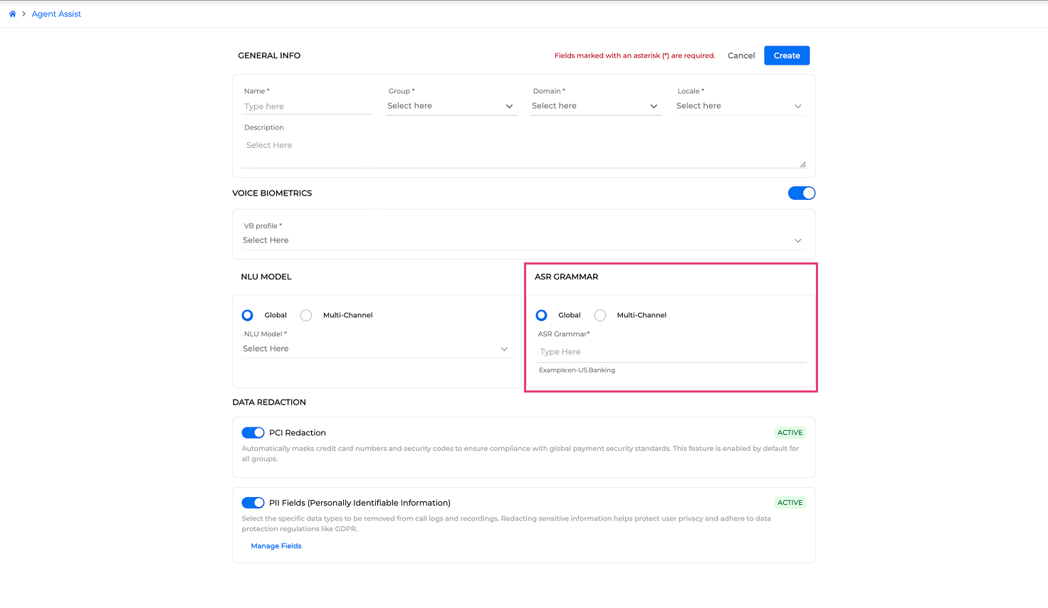Select Global radio under ASR Grammar
1048x608 pixels.
coord(541,315)
